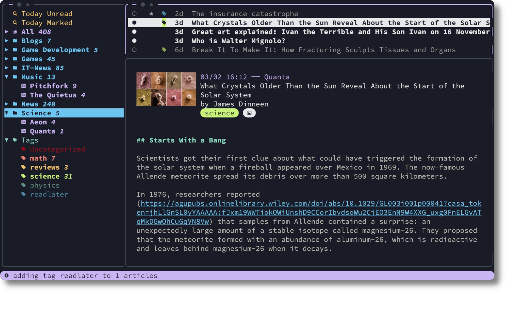
Task: Open the article thumbnail image
Action: click(166, 89)
